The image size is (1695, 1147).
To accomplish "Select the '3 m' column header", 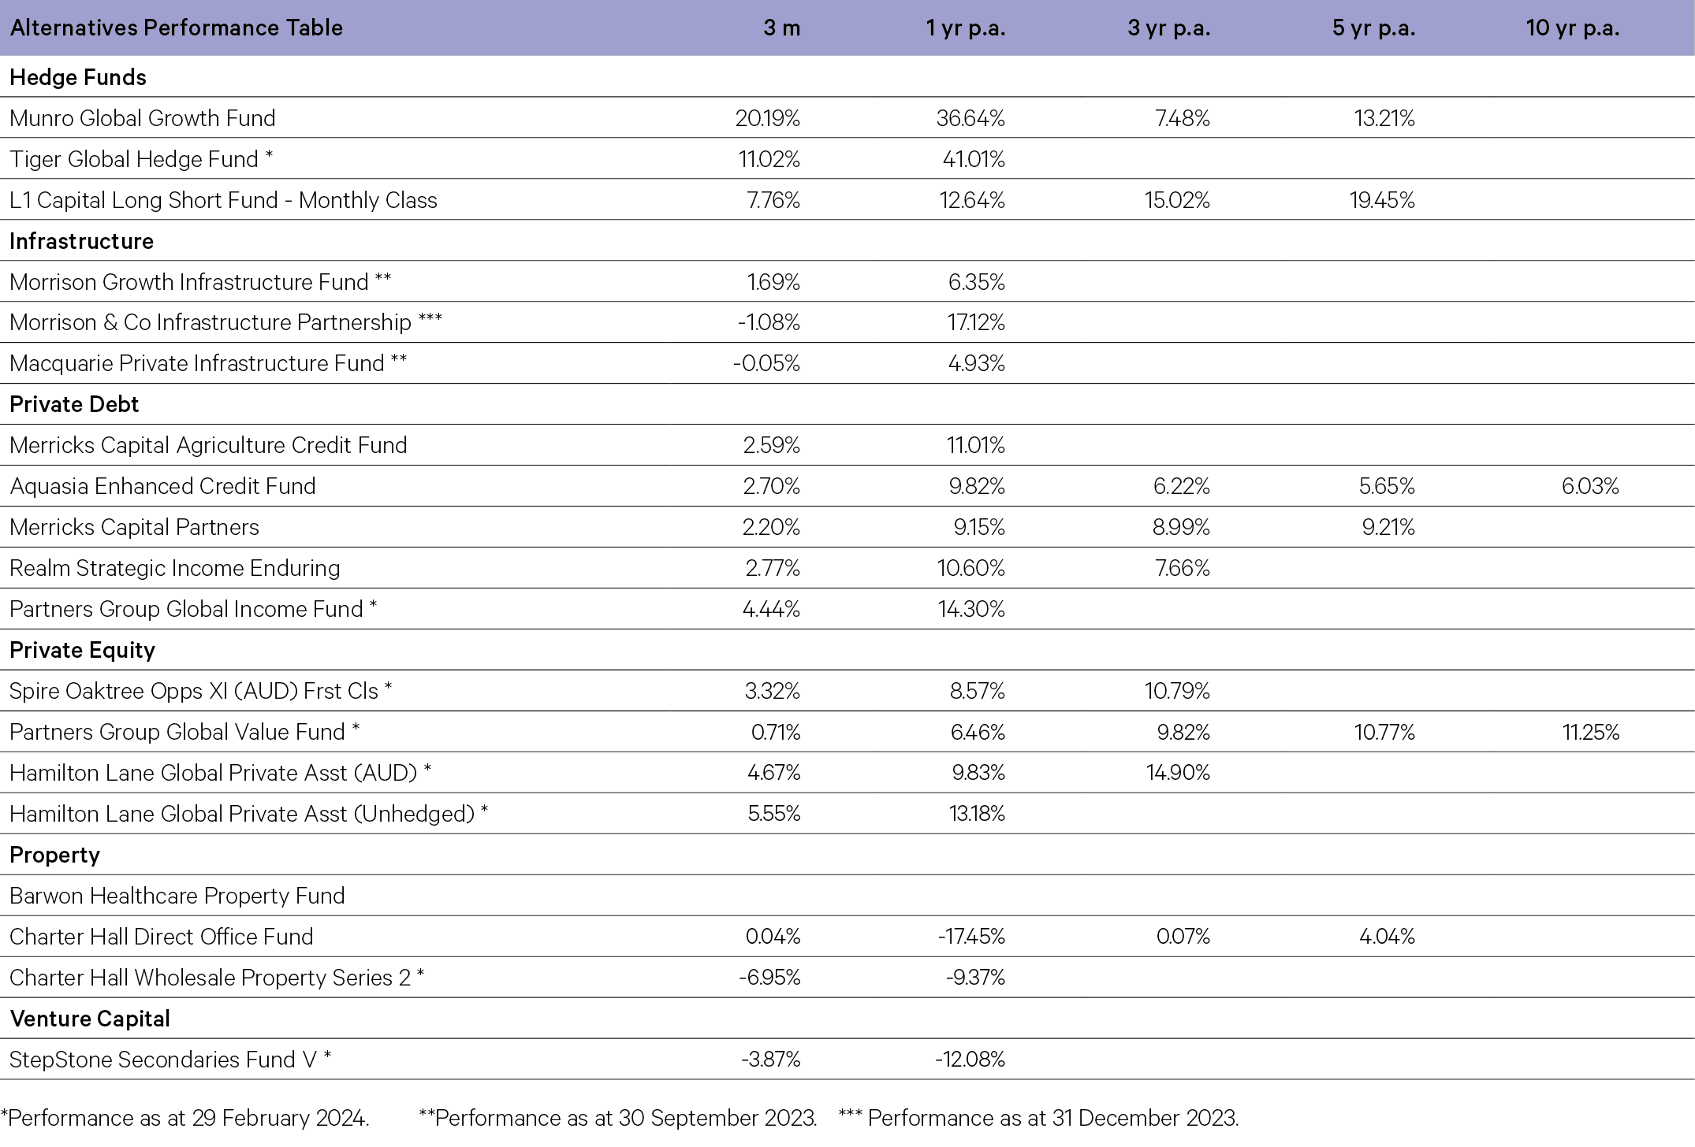I will [x=781, y=28].
